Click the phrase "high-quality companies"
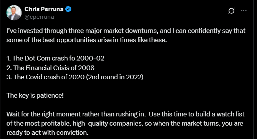The image size is (257, 139). click(107, 123)
